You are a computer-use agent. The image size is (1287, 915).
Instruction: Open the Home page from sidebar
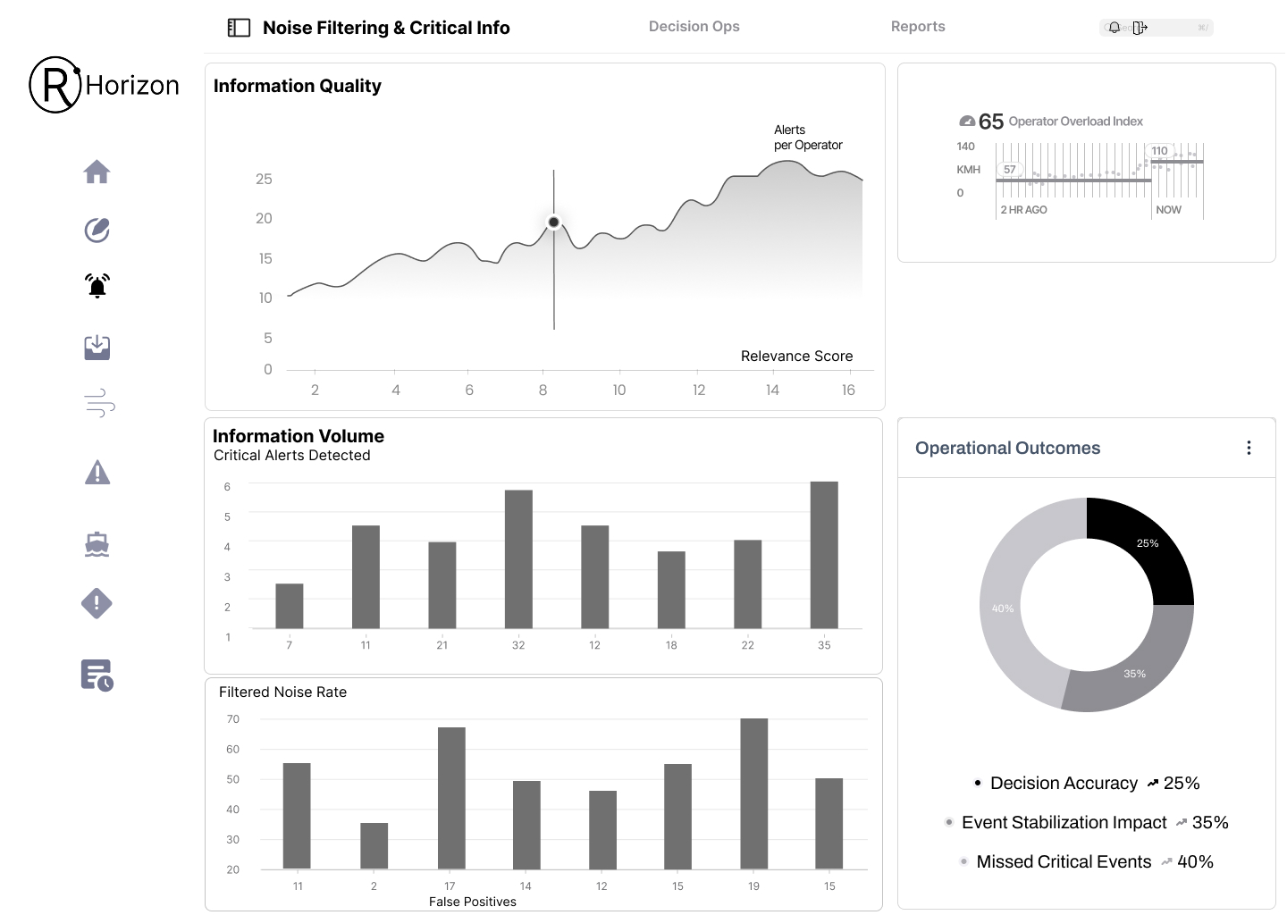click(x=97, y=172)
